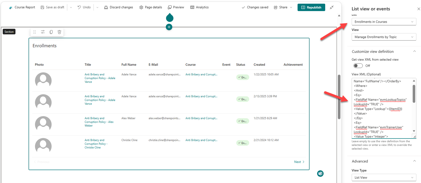Click the main page vertical scrollbar

(x=339, y=97)
